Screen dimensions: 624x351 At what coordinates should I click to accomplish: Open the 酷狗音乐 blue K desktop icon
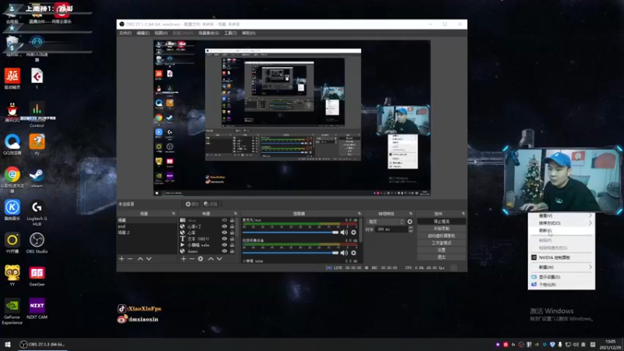point(12,211)
